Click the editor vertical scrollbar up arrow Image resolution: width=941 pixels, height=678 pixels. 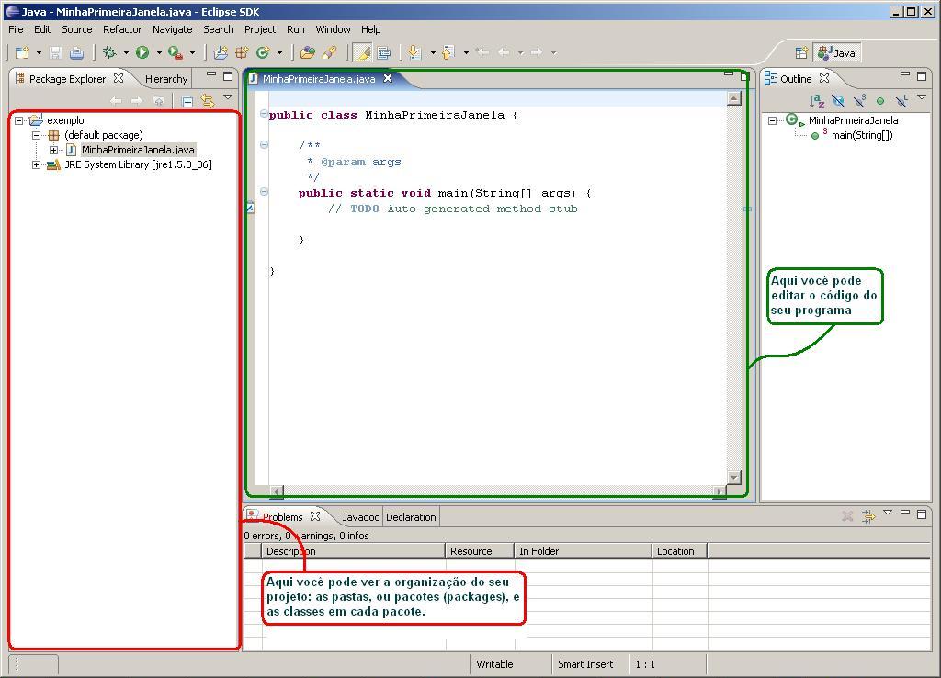click(734, 97)
